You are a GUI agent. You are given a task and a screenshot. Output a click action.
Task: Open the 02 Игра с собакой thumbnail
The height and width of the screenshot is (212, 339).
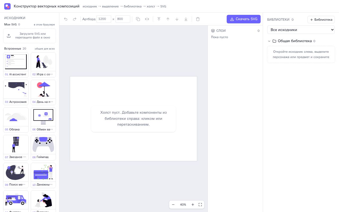[x=43, y=65]
